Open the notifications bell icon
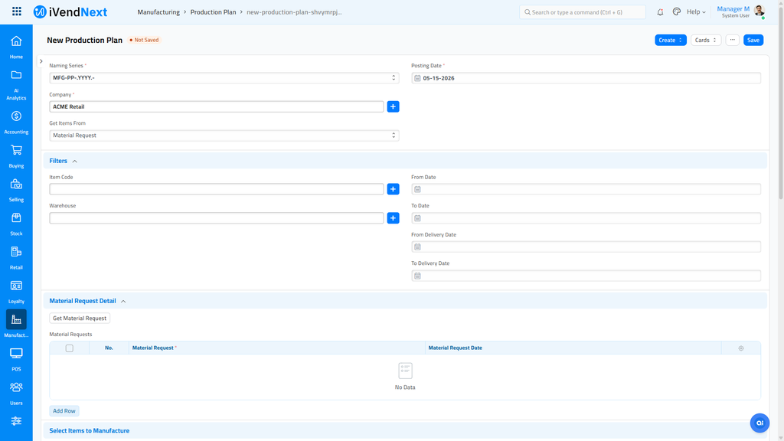The width and height of the screenshot is (784, 441). tap(660, 12)
